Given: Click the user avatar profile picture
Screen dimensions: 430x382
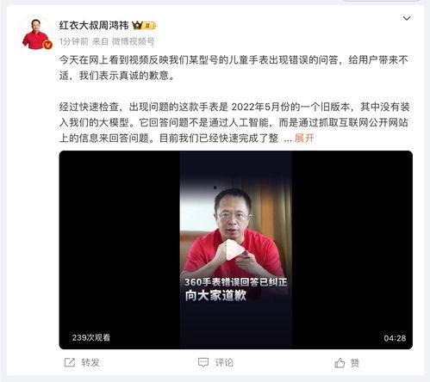Looking at the screenshot, I should click(x=36, y=34).
